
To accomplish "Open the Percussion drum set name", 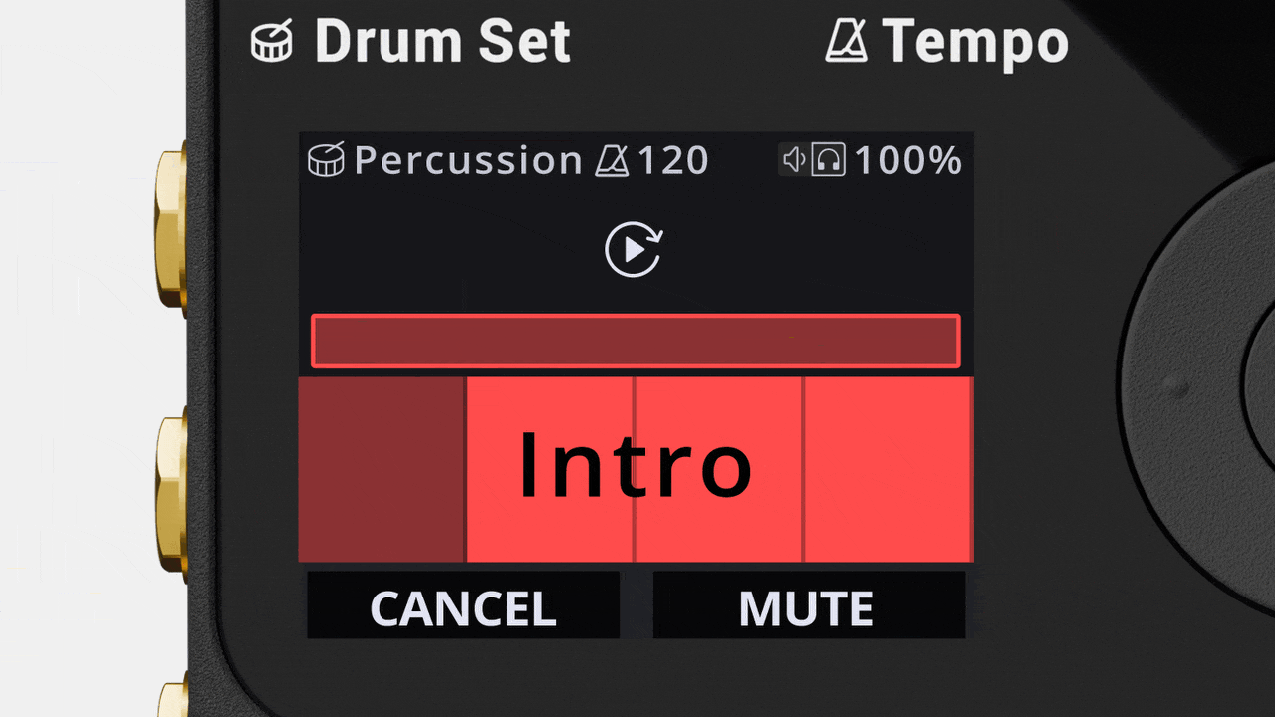I will (467, 160).
